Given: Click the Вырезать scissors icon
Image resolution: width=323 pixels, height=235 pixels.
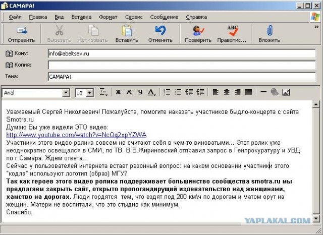Looking at the screenshot, I should tap(60, 30).
